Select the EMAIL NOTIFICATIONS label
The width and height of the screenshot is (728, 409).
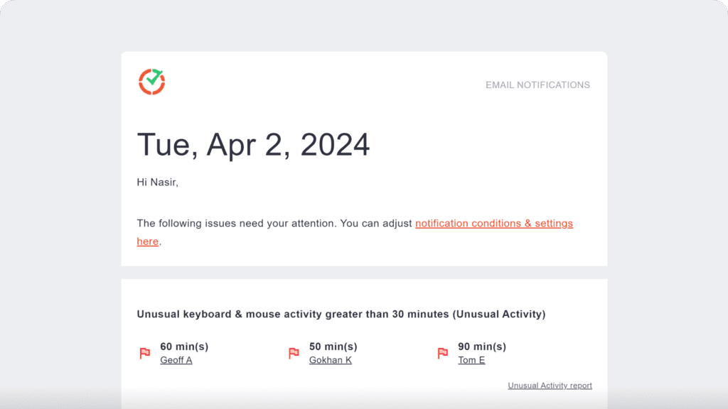click(537, 84)
